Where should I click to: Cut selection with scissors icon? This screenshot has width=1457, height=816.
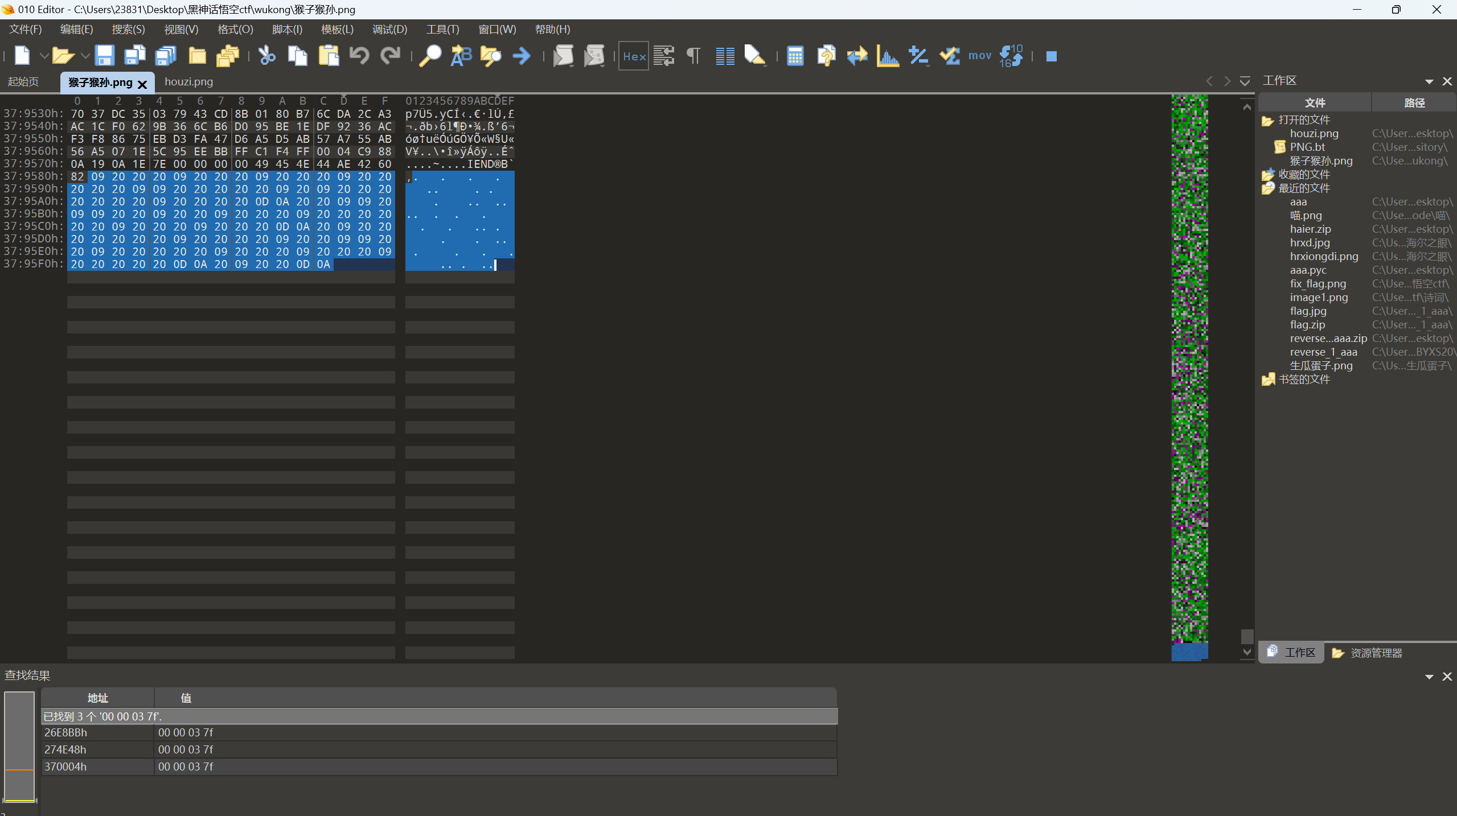click(x=266, y=56)
